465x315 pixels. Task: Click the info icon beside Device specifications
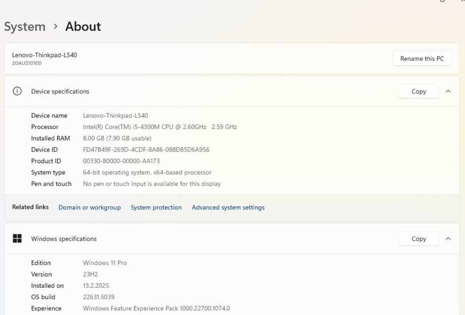(x=17, y=92)
